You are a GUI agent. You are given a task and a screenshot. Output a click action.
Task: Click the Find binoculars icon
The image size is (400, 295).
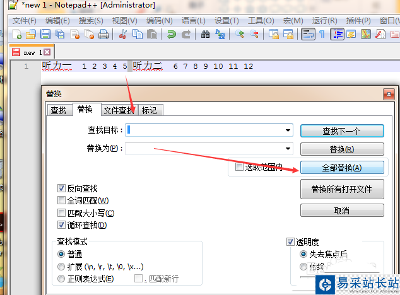pos(205,34)
